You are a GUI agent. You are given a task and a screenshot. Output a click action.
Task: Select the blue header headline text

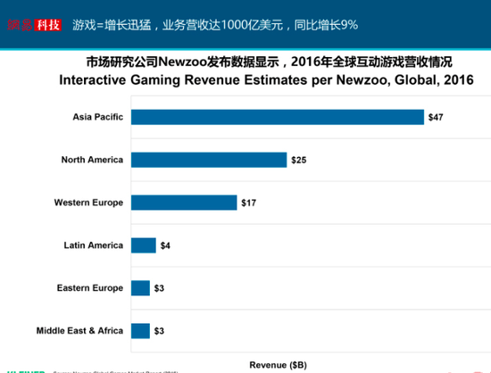215,25
